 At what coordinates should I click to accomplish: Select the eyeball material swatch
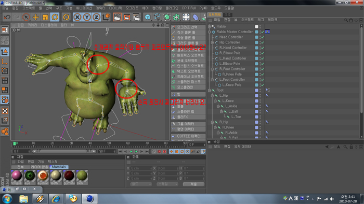coord(43,177)
